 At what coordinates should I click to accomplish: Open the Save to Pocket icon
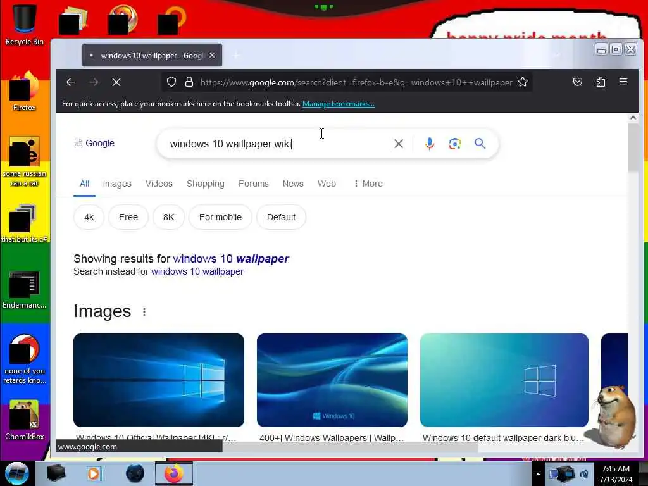coord(578,82)
